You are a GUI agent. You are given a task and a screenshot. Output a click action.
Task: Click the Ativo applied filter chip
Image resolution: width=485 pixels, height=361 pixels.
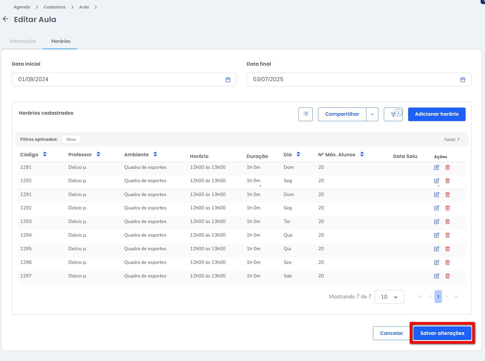71,139
